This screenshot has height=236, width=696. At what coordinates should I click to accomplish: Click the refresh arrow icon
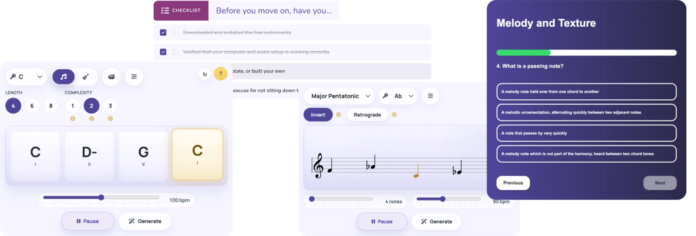tap(205, 74)
